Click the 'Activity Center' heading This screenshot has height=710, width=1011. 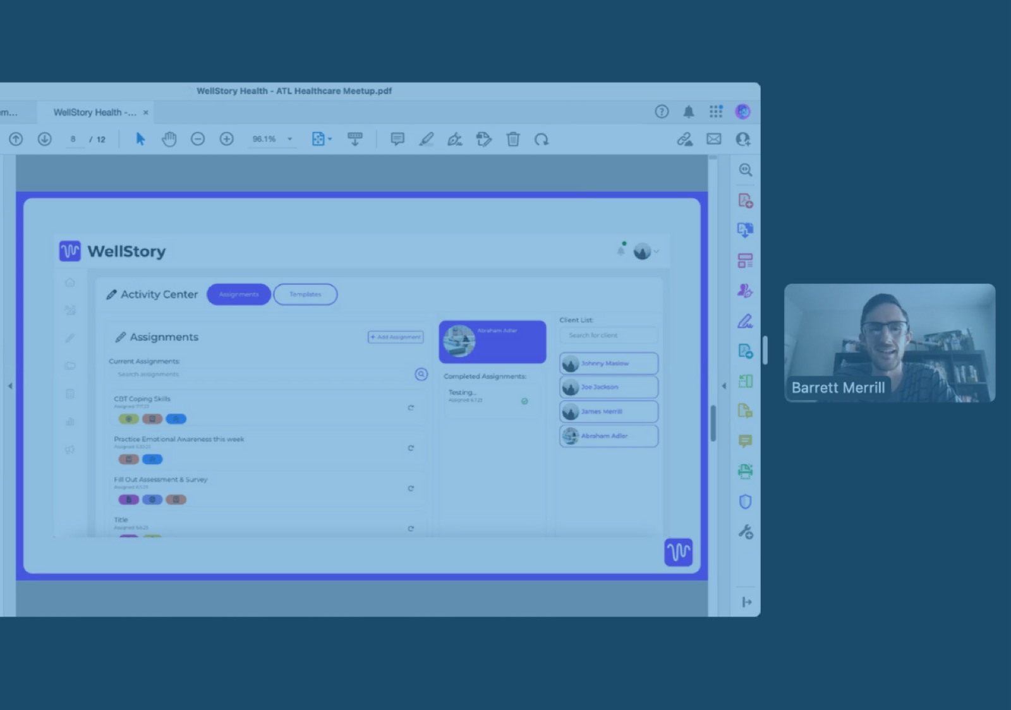[159, 294]
